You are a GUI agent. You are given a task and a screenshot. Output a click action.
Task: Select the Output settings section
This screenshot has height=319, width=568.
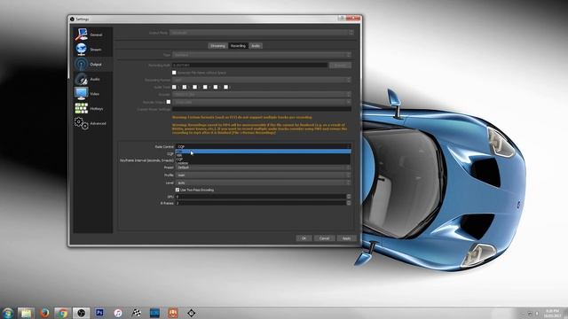click(92, 65)
